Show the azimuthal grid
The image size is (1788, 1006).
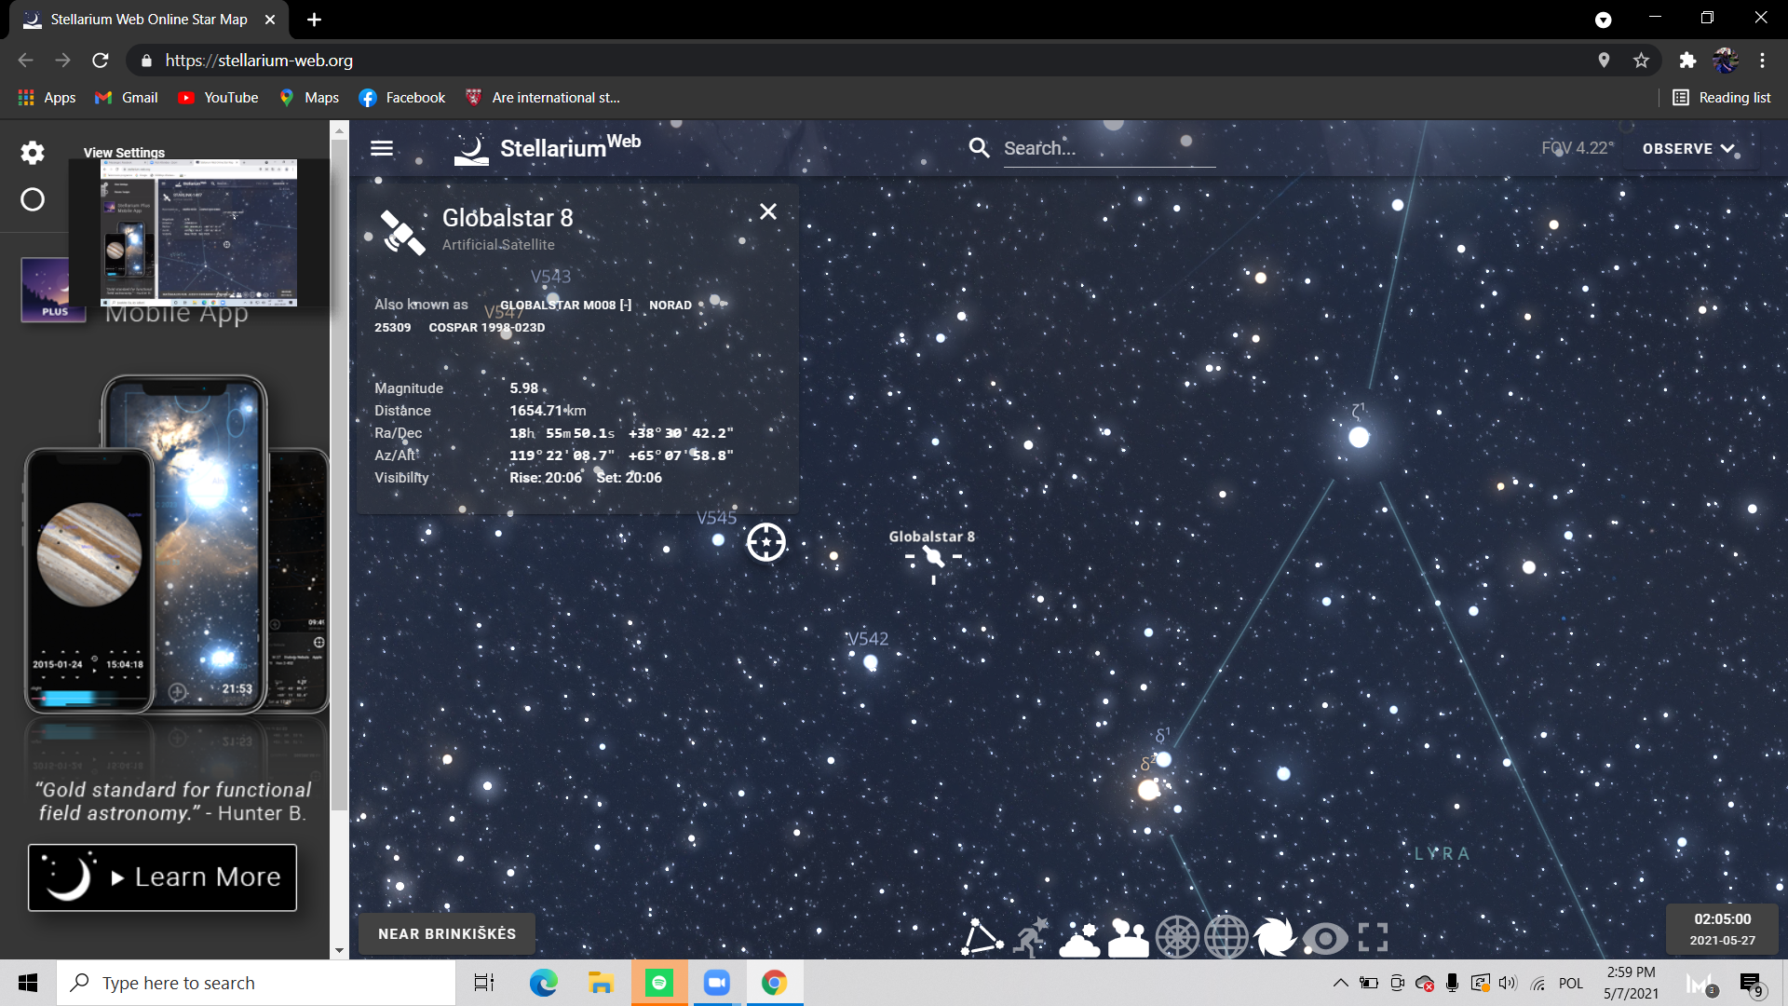point(1177,937)
